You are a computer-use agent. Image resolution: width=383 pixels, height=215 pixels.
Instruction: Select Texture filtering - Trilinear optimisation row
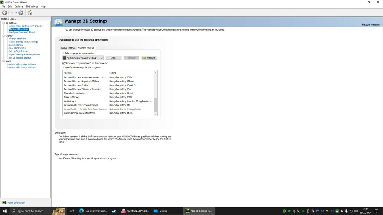click(108, 89)
